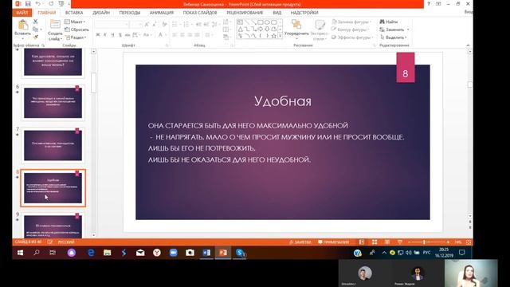Select the triangle shape in shapes gallery
Image resolution: width=510 pixels, height=287 pixels.
240,29
